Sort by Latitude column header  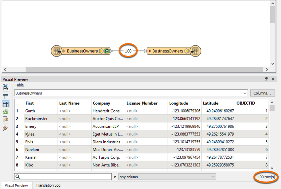pyautogui.click(x=218, y=103)
